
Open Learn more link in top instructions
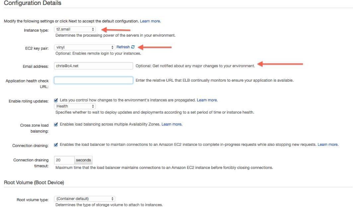(150, 21)
